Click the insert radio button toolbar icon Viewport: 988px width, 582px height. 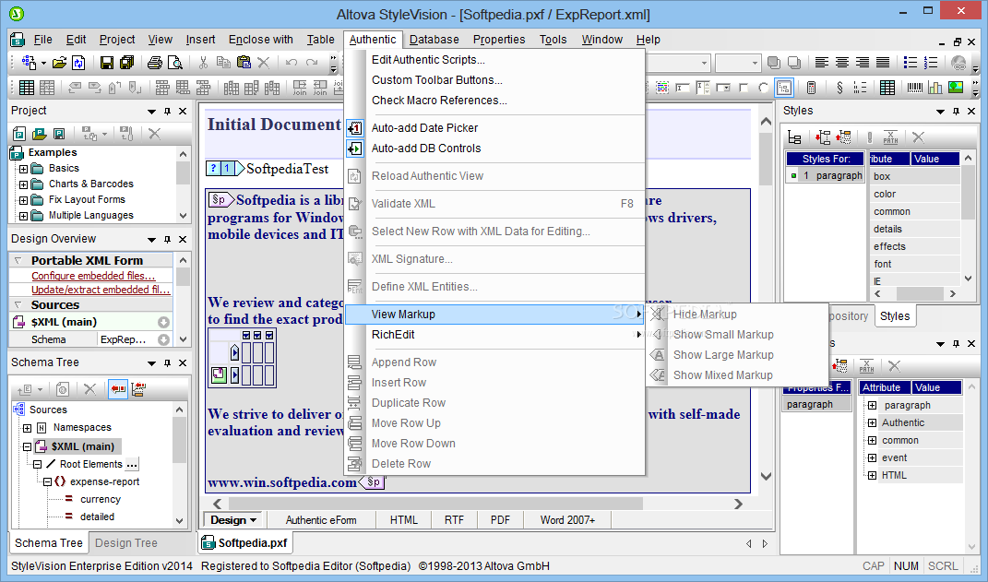(x=764, y=88)
